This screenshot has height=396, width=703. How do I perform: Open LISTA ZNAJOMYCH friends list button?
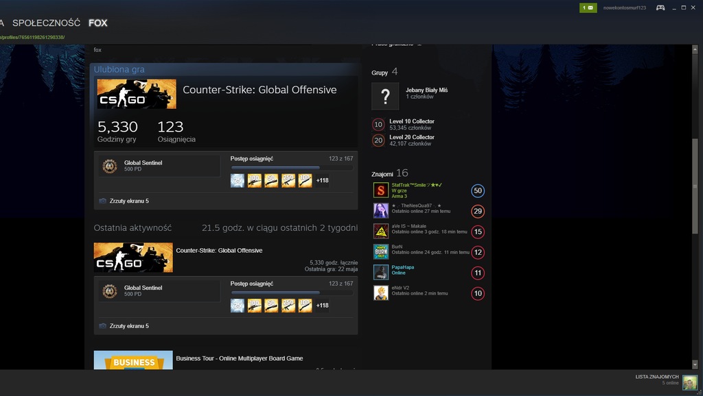[657, 377]
